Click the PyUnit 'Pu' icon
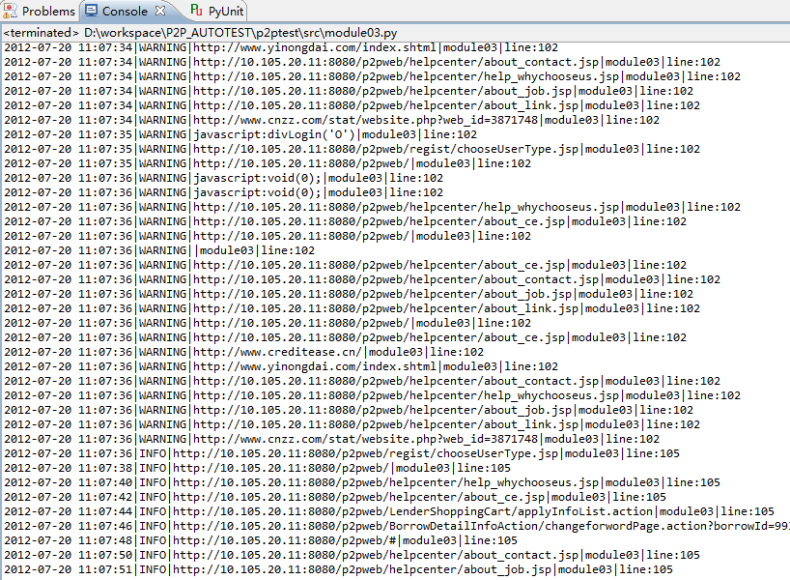 coord(196,10)
